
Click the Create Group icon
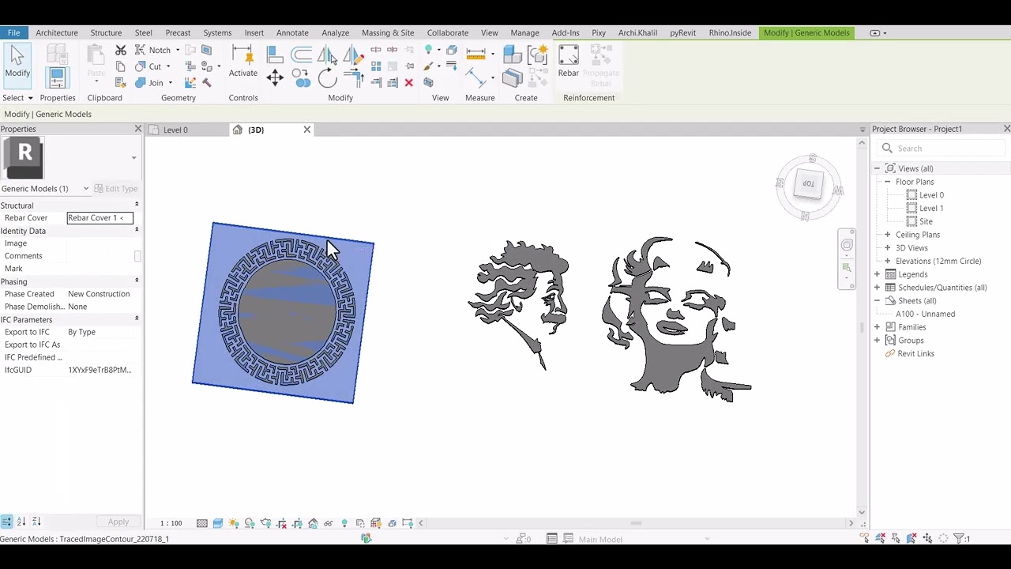(538, 54)
